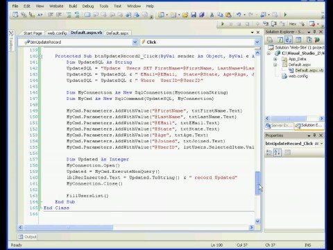This screenshot has width=333, height=250.
Task: Click the Redo toolbar icon
Action: point(250,15)
